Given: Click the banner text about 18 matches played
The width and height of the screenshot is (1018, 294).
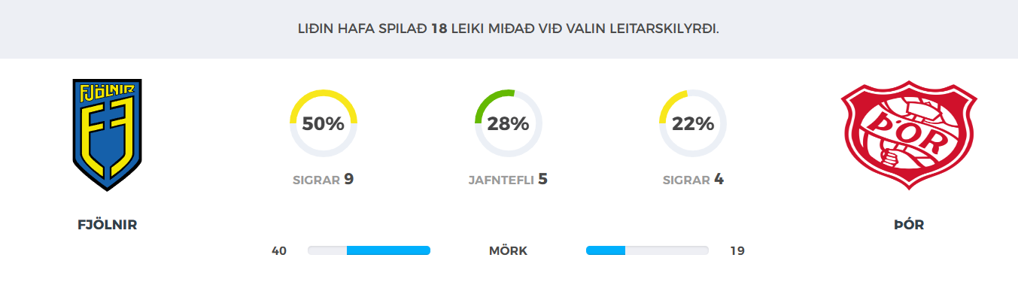Looking at the screenshot, I should [x=509, y=29].
